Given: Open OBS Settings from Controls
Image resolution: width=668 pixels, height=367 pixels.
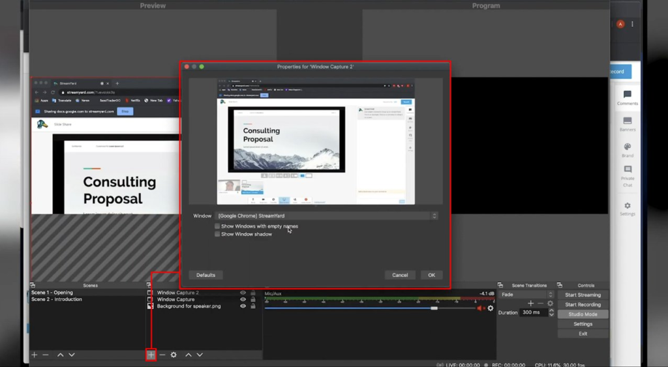Looking at the screenshot, I should point(583,324).
